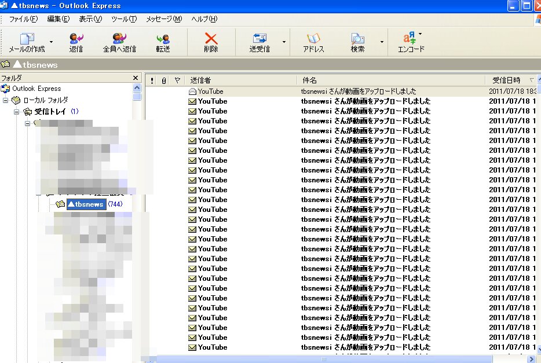Image resolution: width=541 pixels, height=363 pixels.
Task: Click the tbsnews folder icon in tree
Action: [60, 204]
